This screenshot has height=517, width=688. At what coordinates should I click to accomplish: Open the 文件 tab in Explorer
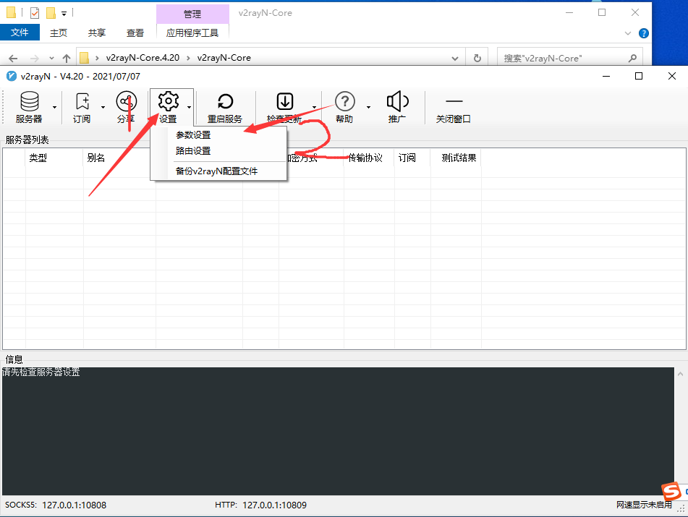(x=20, y=33)
